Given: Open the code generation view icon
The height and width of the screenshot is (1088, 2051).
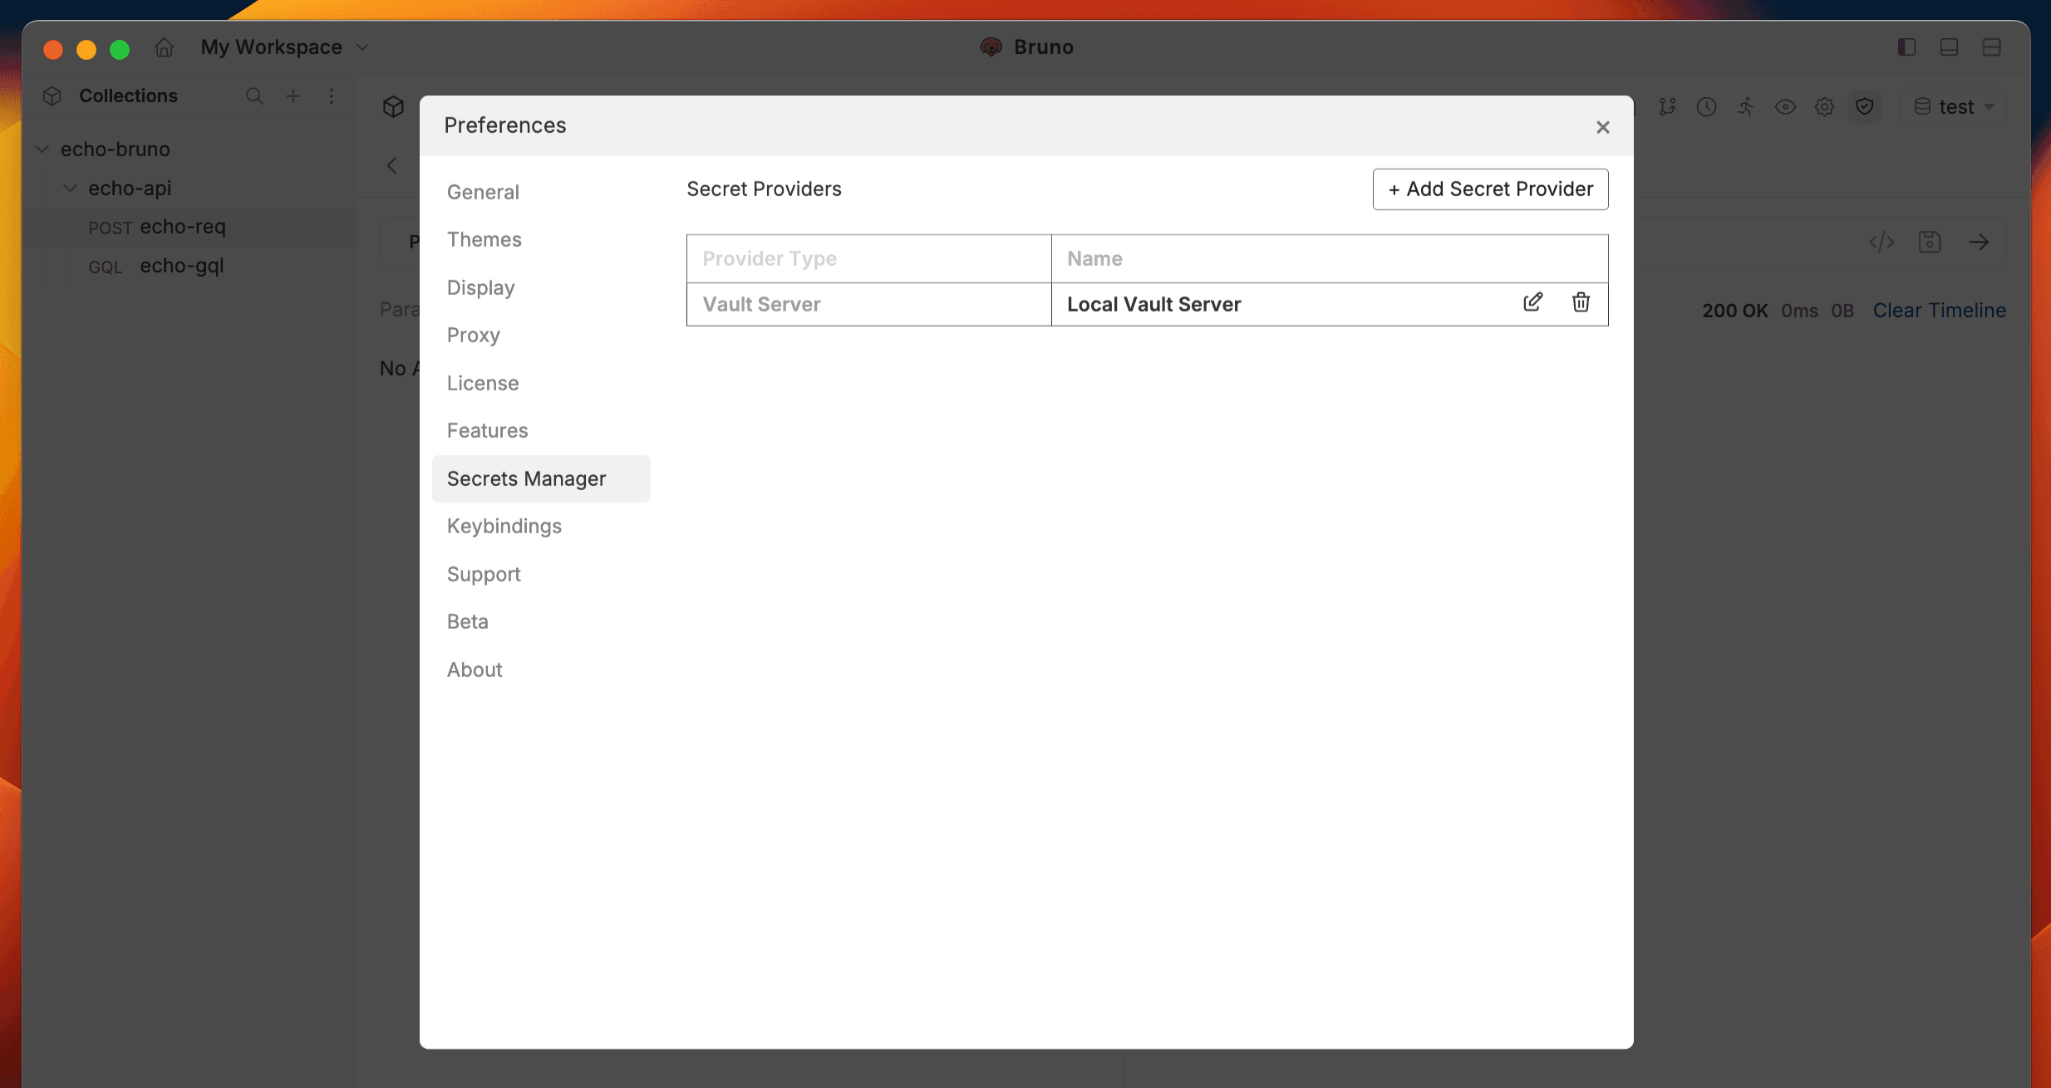Looking at the screenshot, I should point(1881,242).
